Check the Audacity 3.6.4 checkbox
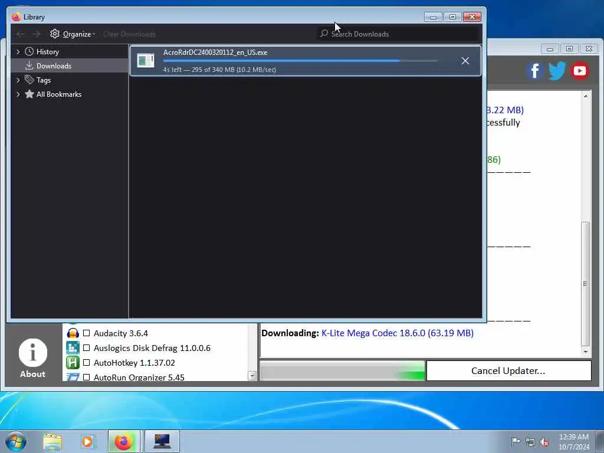Image resolution: width=604 pixels, height=453 pixels. coord(86,333)
